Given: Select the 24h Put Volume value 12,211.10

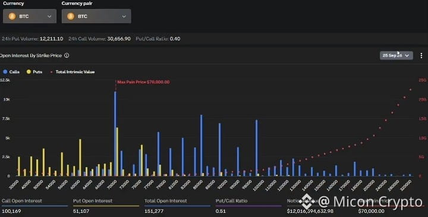Looking at the screenshot, I should click(x=51, y=39).
